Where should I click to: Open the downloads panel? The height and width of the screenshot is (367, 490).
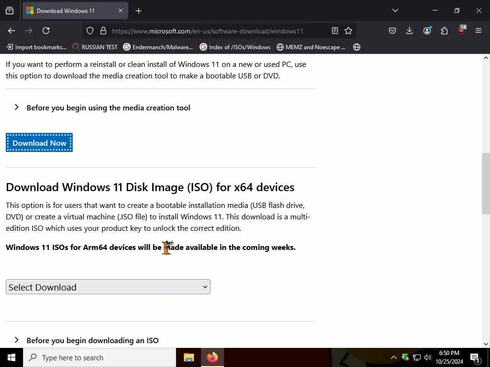pos(409,31)
